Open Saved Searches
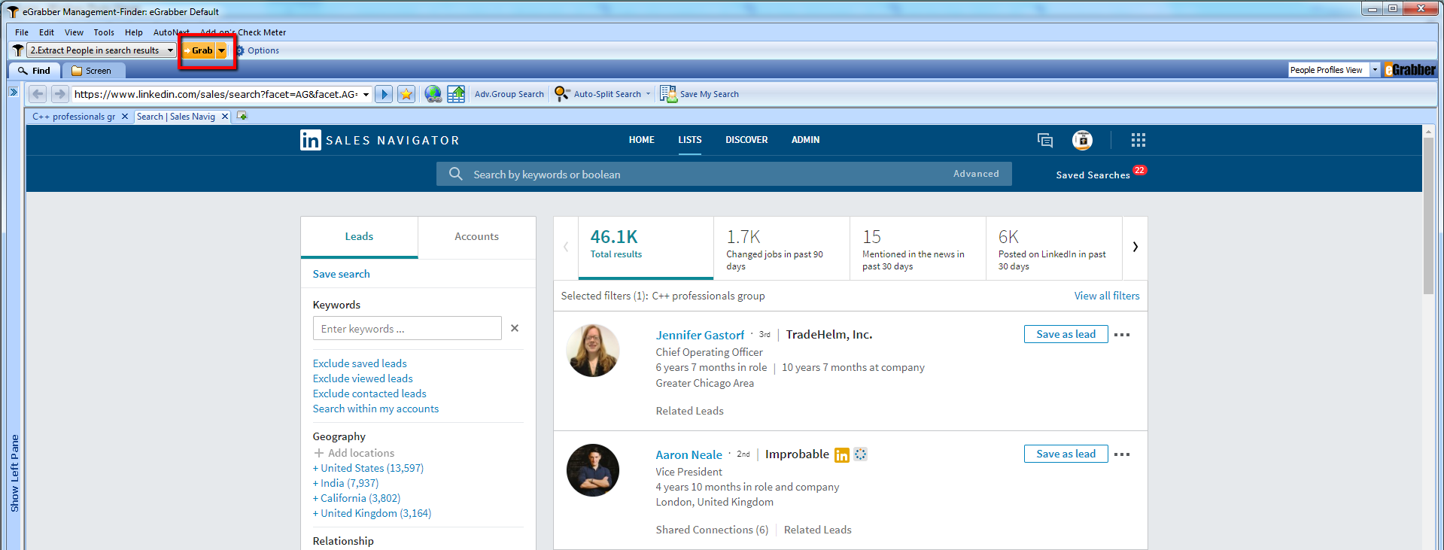 1093,175
